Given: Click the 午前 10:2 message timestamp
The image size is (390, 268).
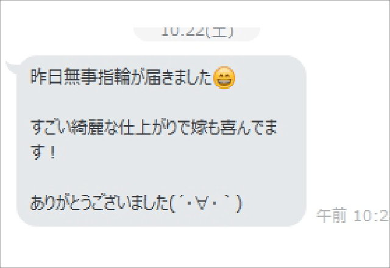Looking at the screenshot, I should tap(352, 216).
